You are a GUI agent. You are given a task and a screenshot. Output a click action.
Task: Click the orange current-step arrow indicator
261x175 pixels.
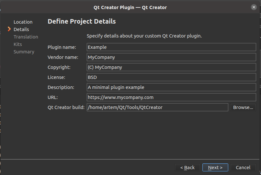9,29
